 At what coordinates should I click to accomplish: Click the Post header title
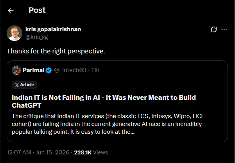coord(37,10)
